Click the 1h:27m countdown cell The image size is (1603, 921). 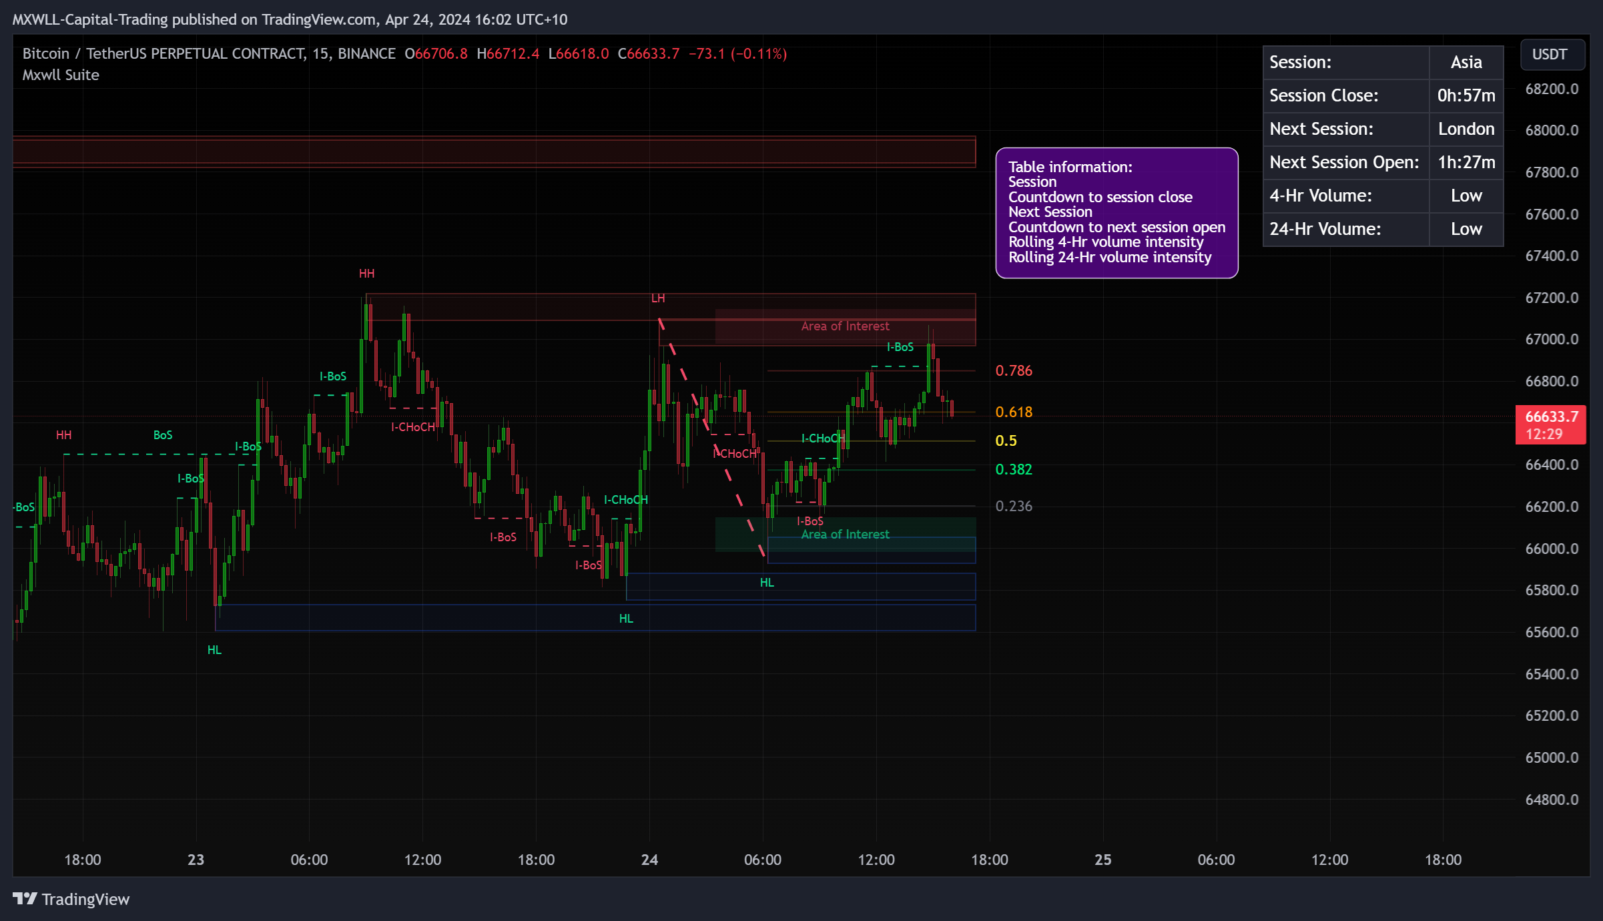click(x=1466, y=162)
